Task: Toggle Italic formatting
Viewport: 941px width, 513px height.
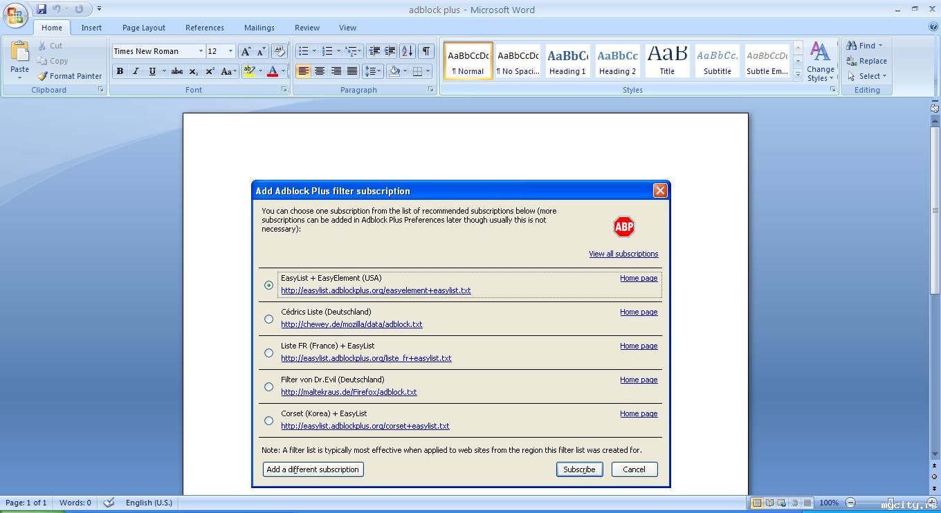Action: point(136,71)
